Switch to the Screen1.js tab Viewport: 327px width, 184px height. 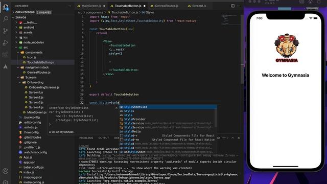point(199,6)
